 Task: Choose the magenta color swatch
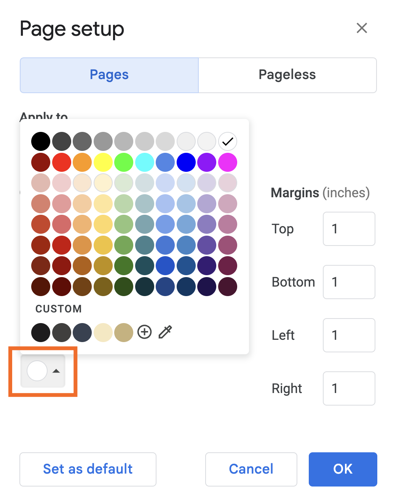coord(227,162)
